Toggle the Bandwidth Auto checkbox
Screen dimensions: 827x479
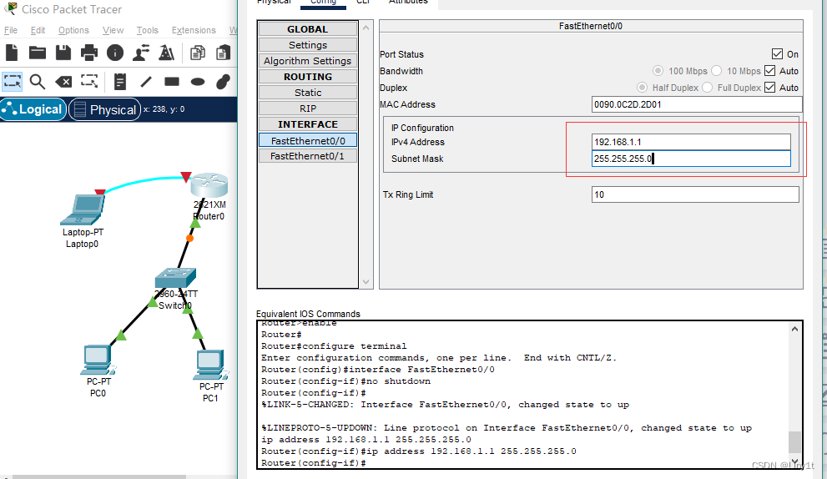point(770,71)
